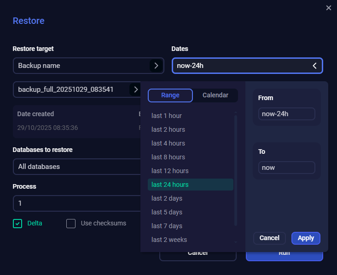This screenshot has width=337, height=275.
Task: Close the Restore dialog with X icon
Action: [x=328, y=8]
